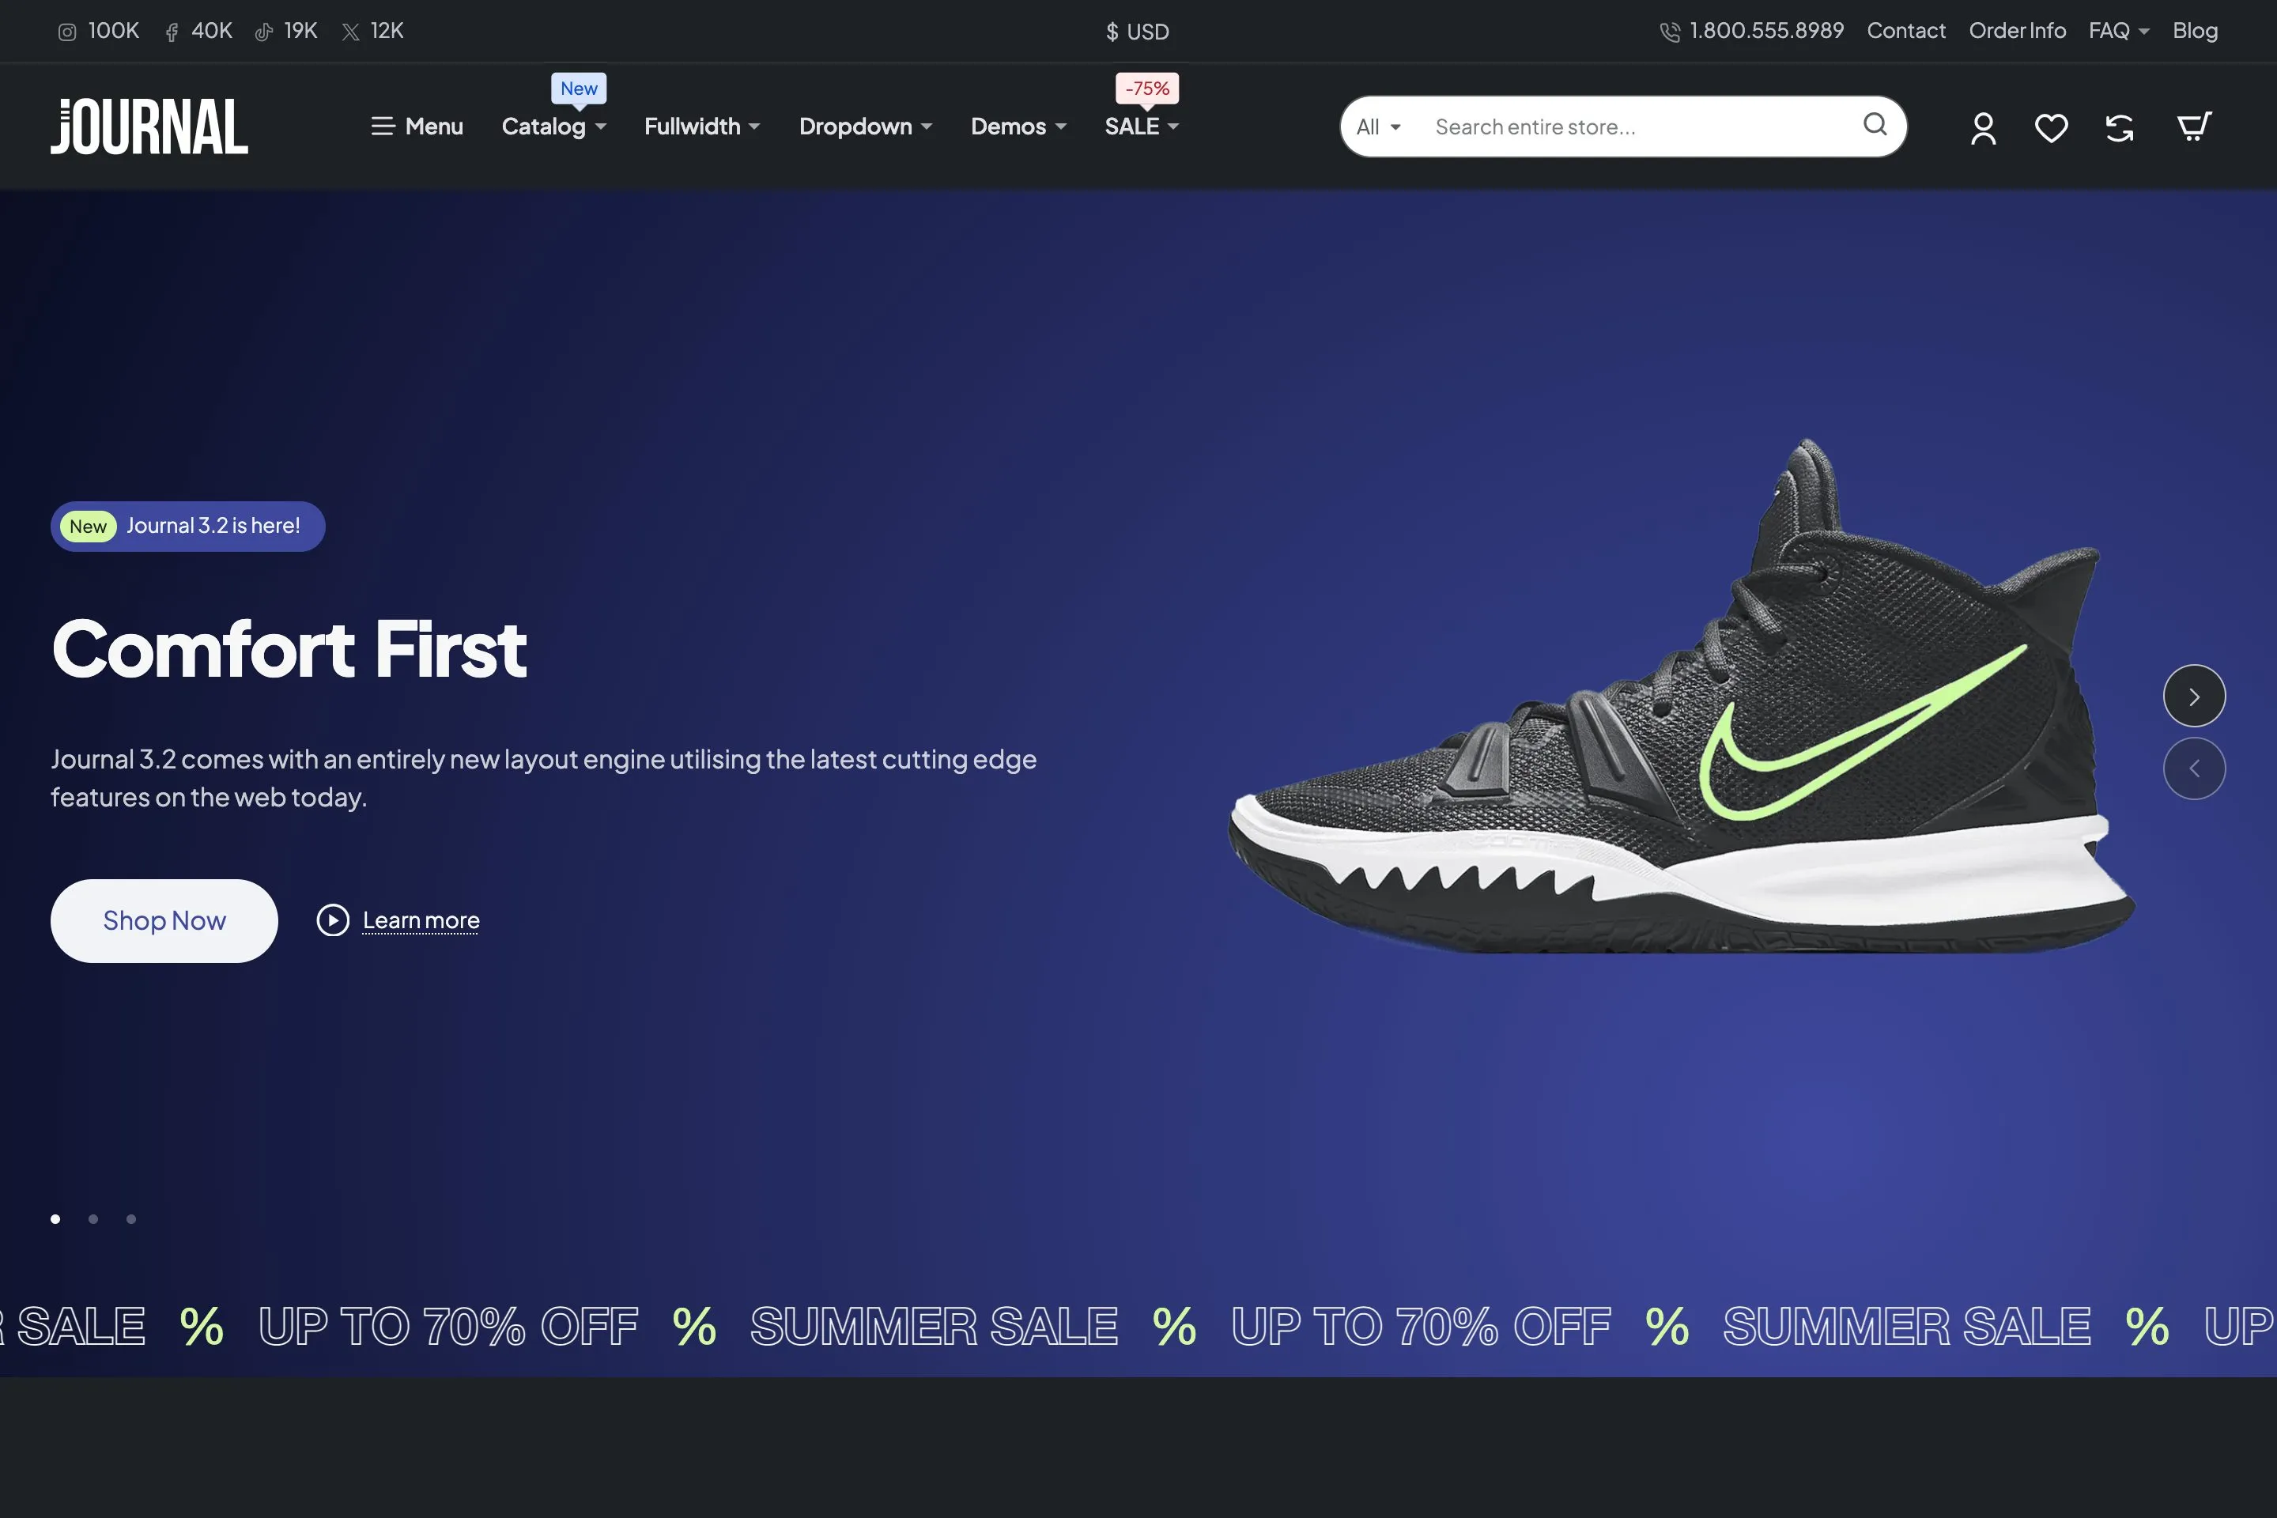Click the New badge above Catalog
The image size is (2277, 1518).
point(579,88)
